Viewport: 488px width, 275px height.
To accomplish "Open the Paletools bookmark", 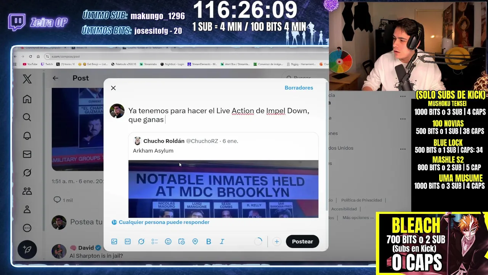I will coord(124,64).
